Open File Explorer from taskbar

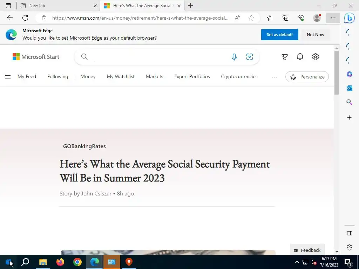(x=43, y=262)
